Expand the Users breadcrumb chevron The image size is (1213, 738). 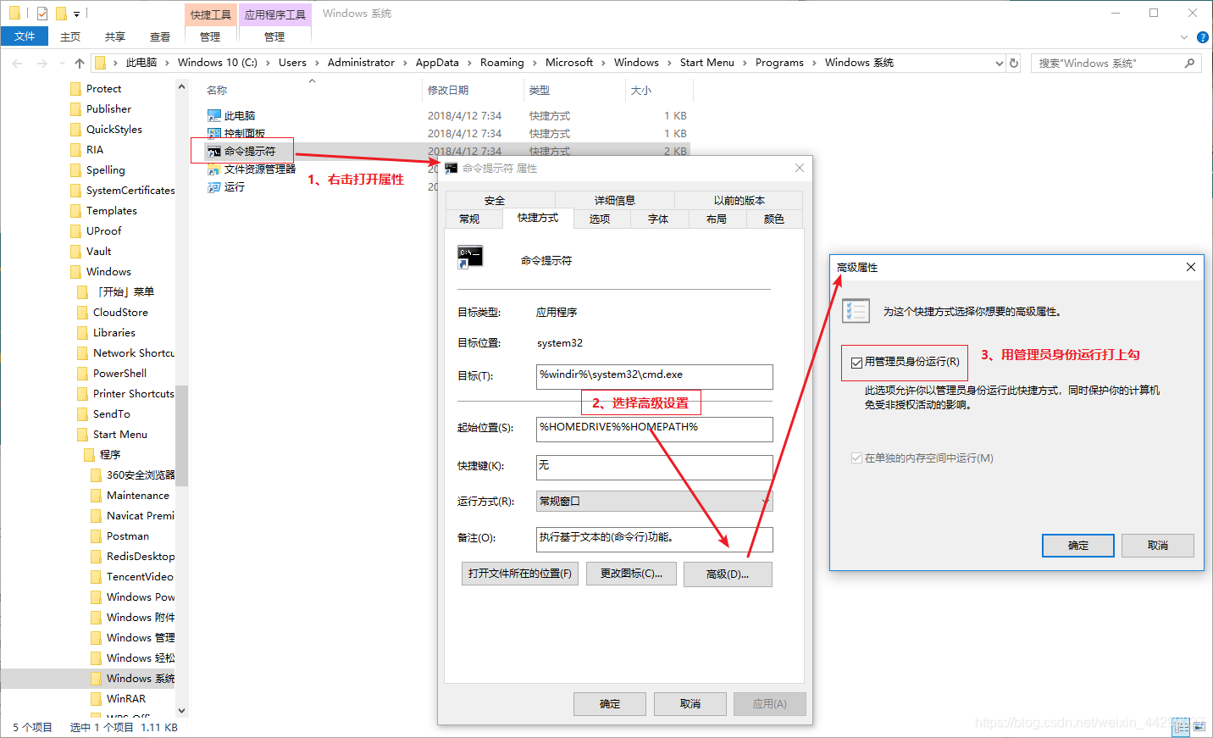coord(317,63)
